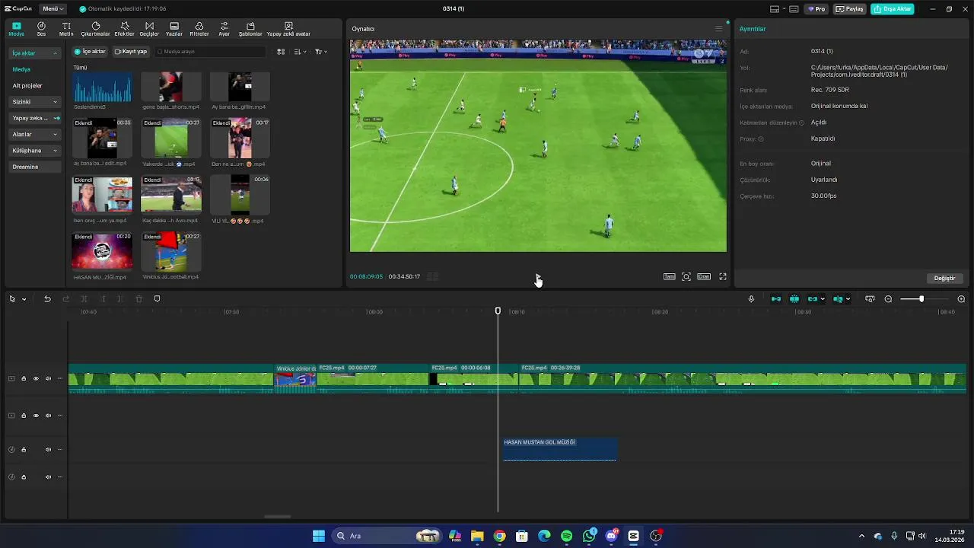974x548 pixels.
Task: Mute the main video track
Action: tap(48, 378)
